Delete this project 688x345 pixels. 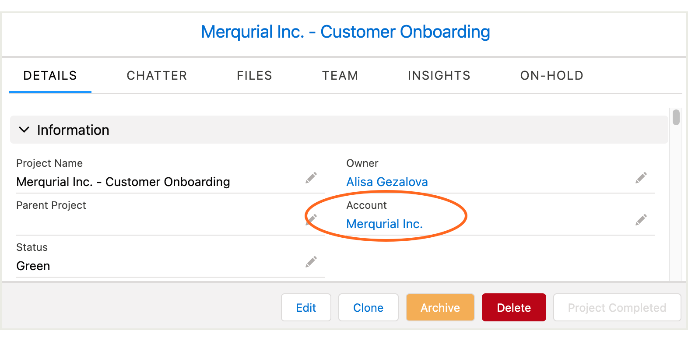[513, 307]
